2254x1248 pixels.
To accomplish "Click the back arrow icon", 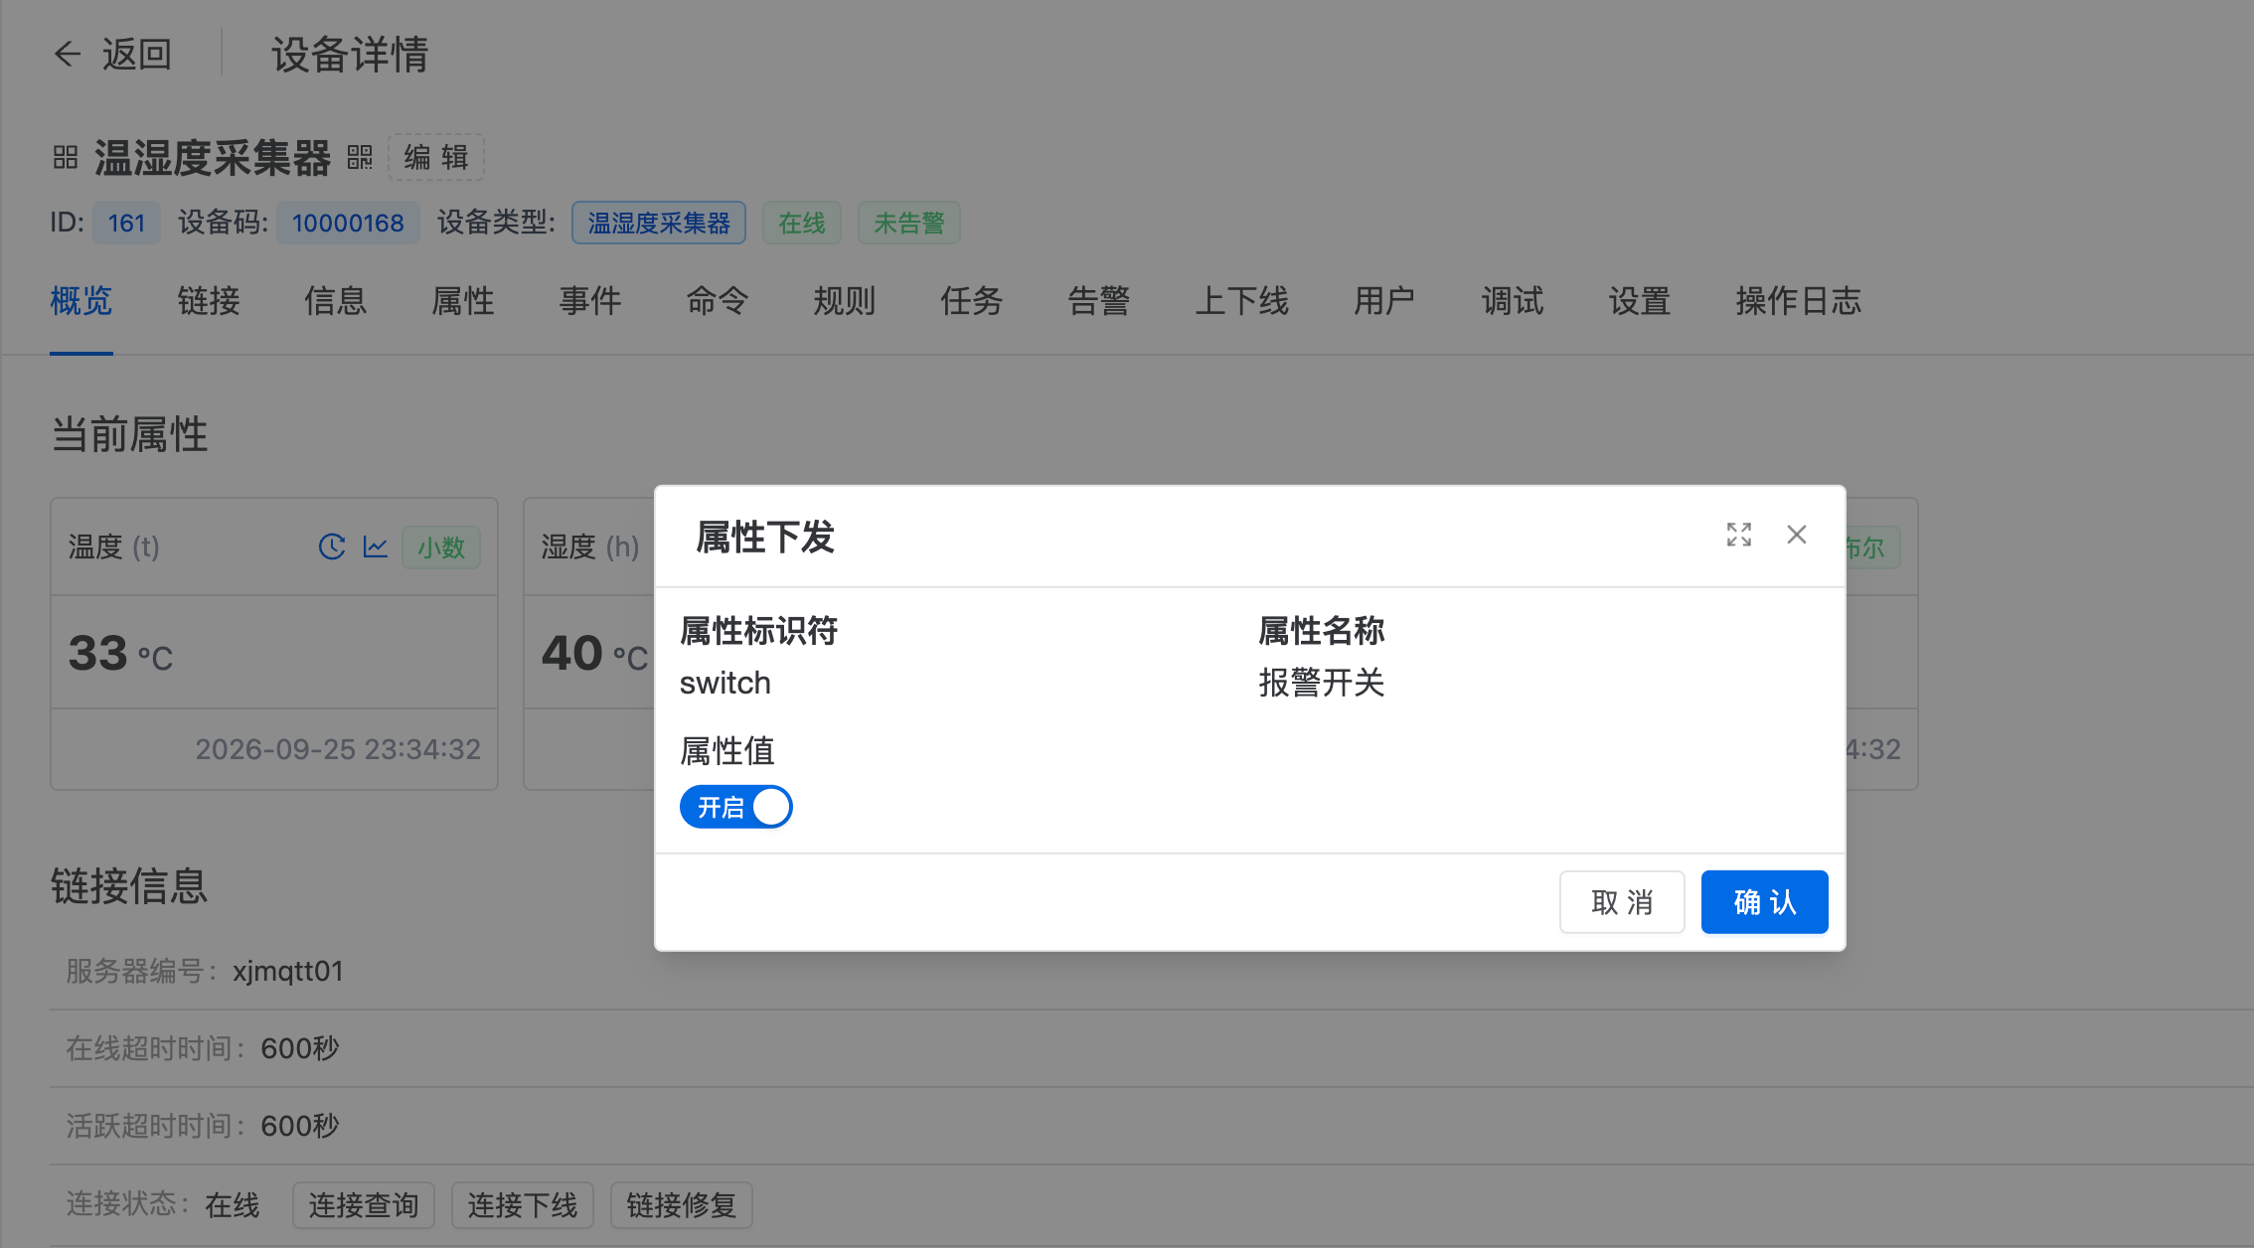I will tap(67, 54).
